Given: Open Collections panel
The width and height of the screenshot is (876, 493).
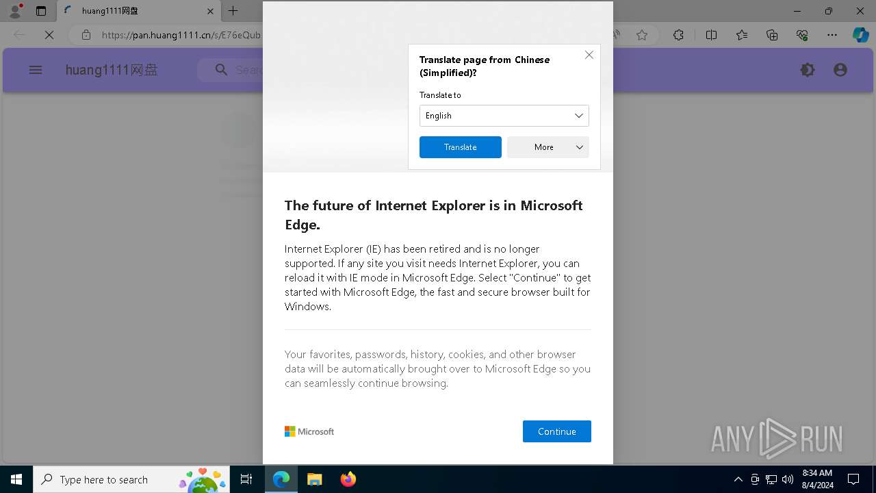Looking at the screenshot, I should (x=772, y=35).
